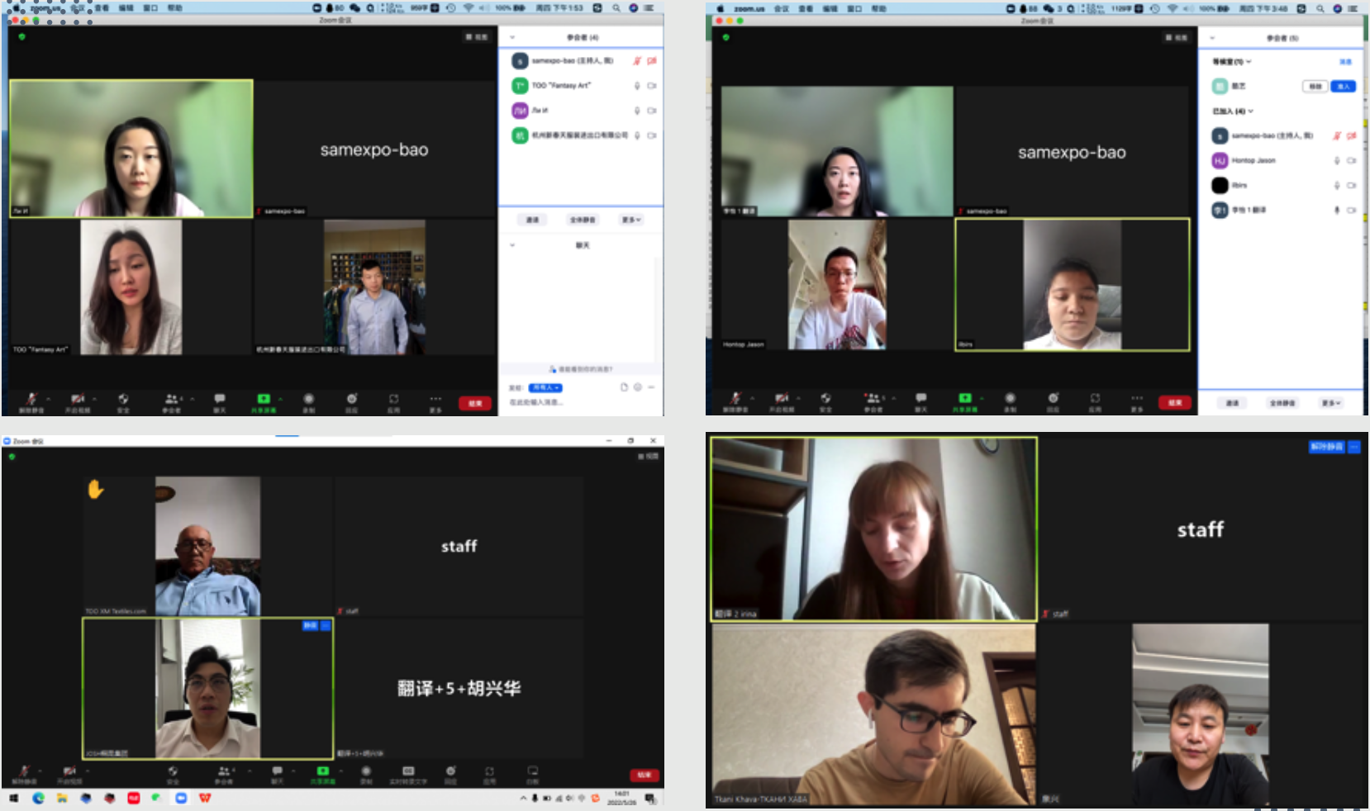Toggle the microphone in the fourth participant row of the chat-panel window

pyautogui.click(x=637, y=135)
